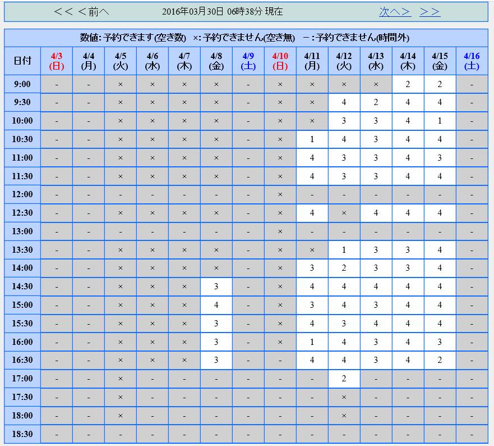494x446 pixels.
Task: Select 9:30 slot on 4/13 showing 2
Action: pyautogui.click(x=376, y=102)
